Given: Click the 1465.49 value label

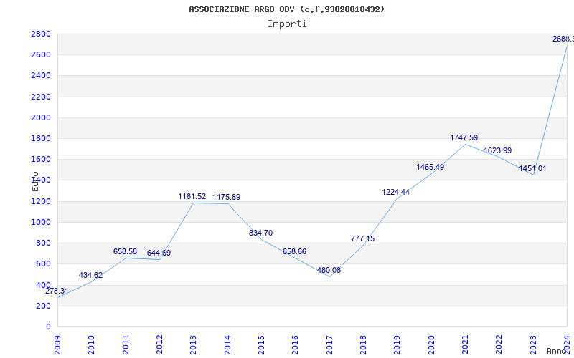Looking at the screenshot, I should pos(430,168).
